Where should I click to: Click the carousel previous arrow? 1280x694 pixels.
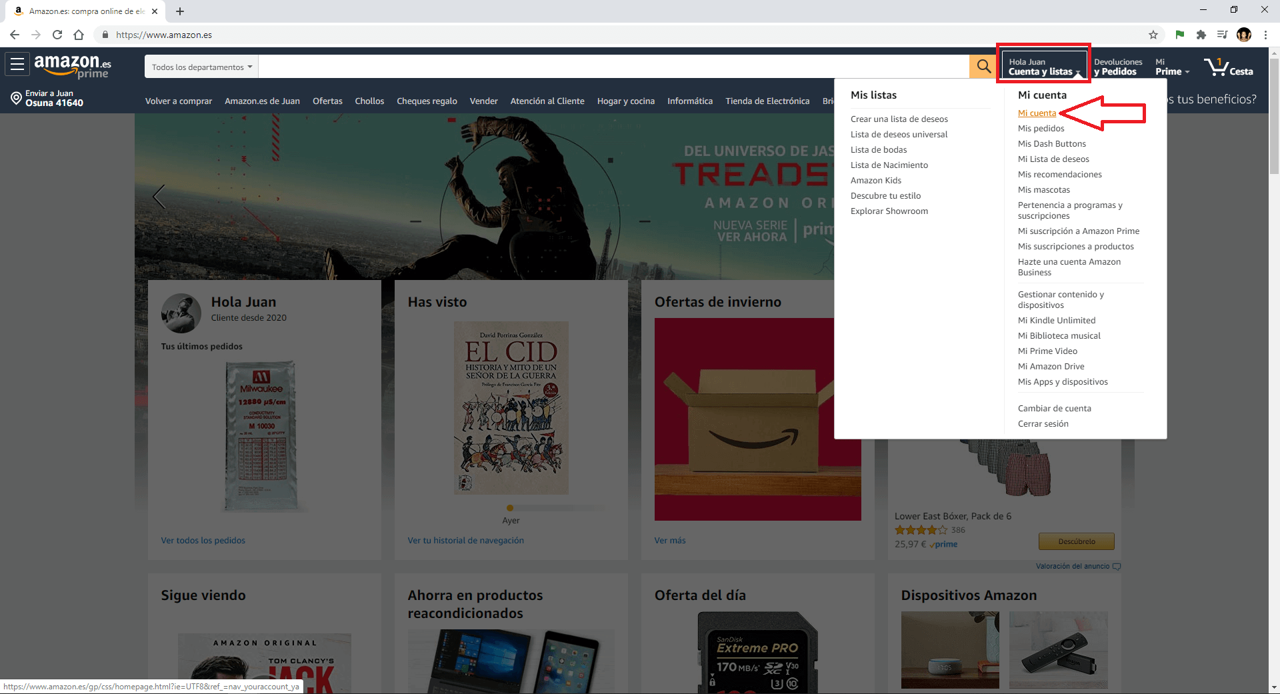point(159,197)
